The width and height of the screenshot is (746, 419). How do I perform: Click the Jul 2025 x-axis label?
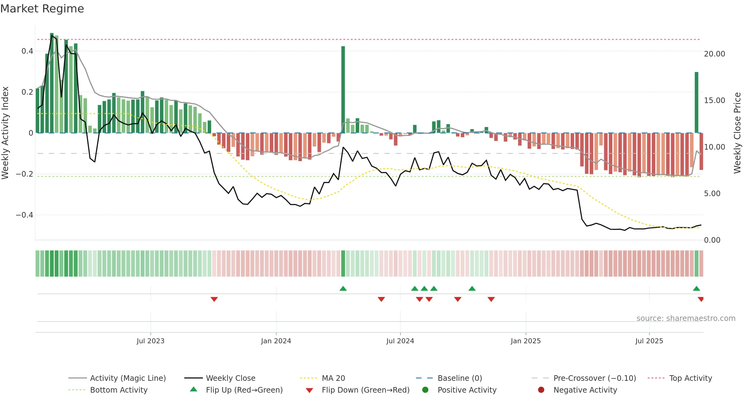coord(649,341)
